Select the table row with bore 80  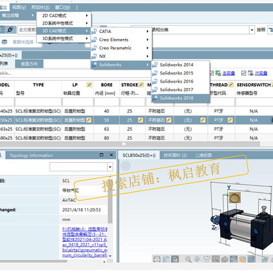[136, 138]
